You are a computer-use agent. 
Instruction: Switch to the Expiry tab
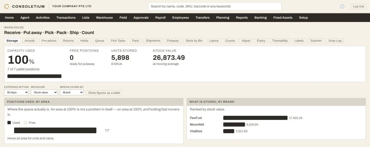[x=261, y=41]
